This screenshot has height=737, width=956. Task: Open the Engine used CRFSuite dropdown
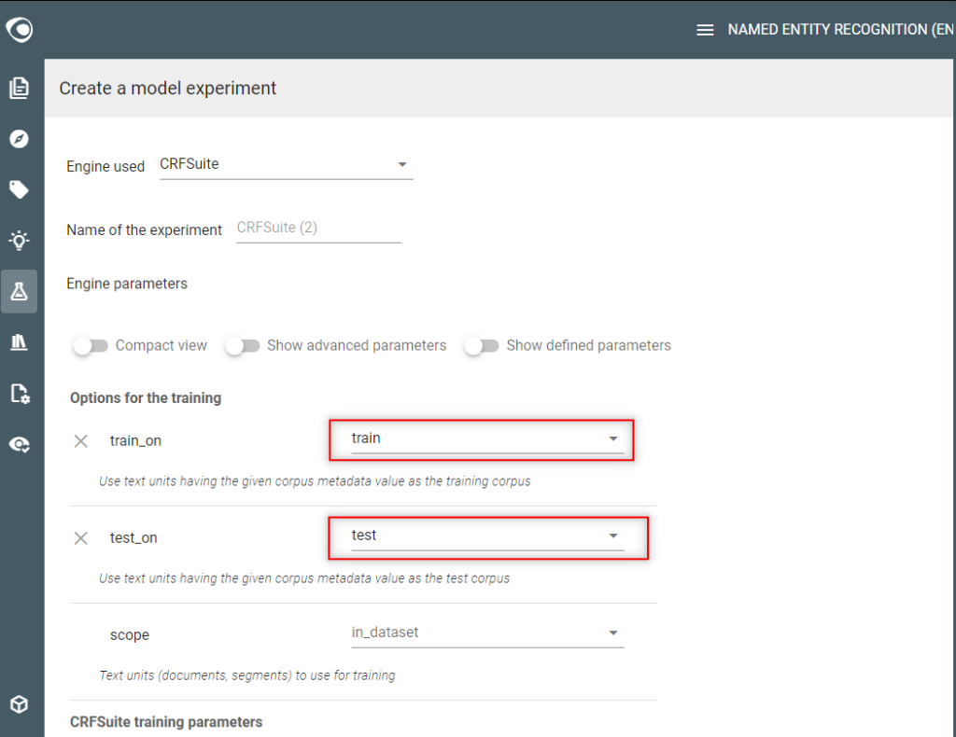pyautogui.click(x=286, y=164)
